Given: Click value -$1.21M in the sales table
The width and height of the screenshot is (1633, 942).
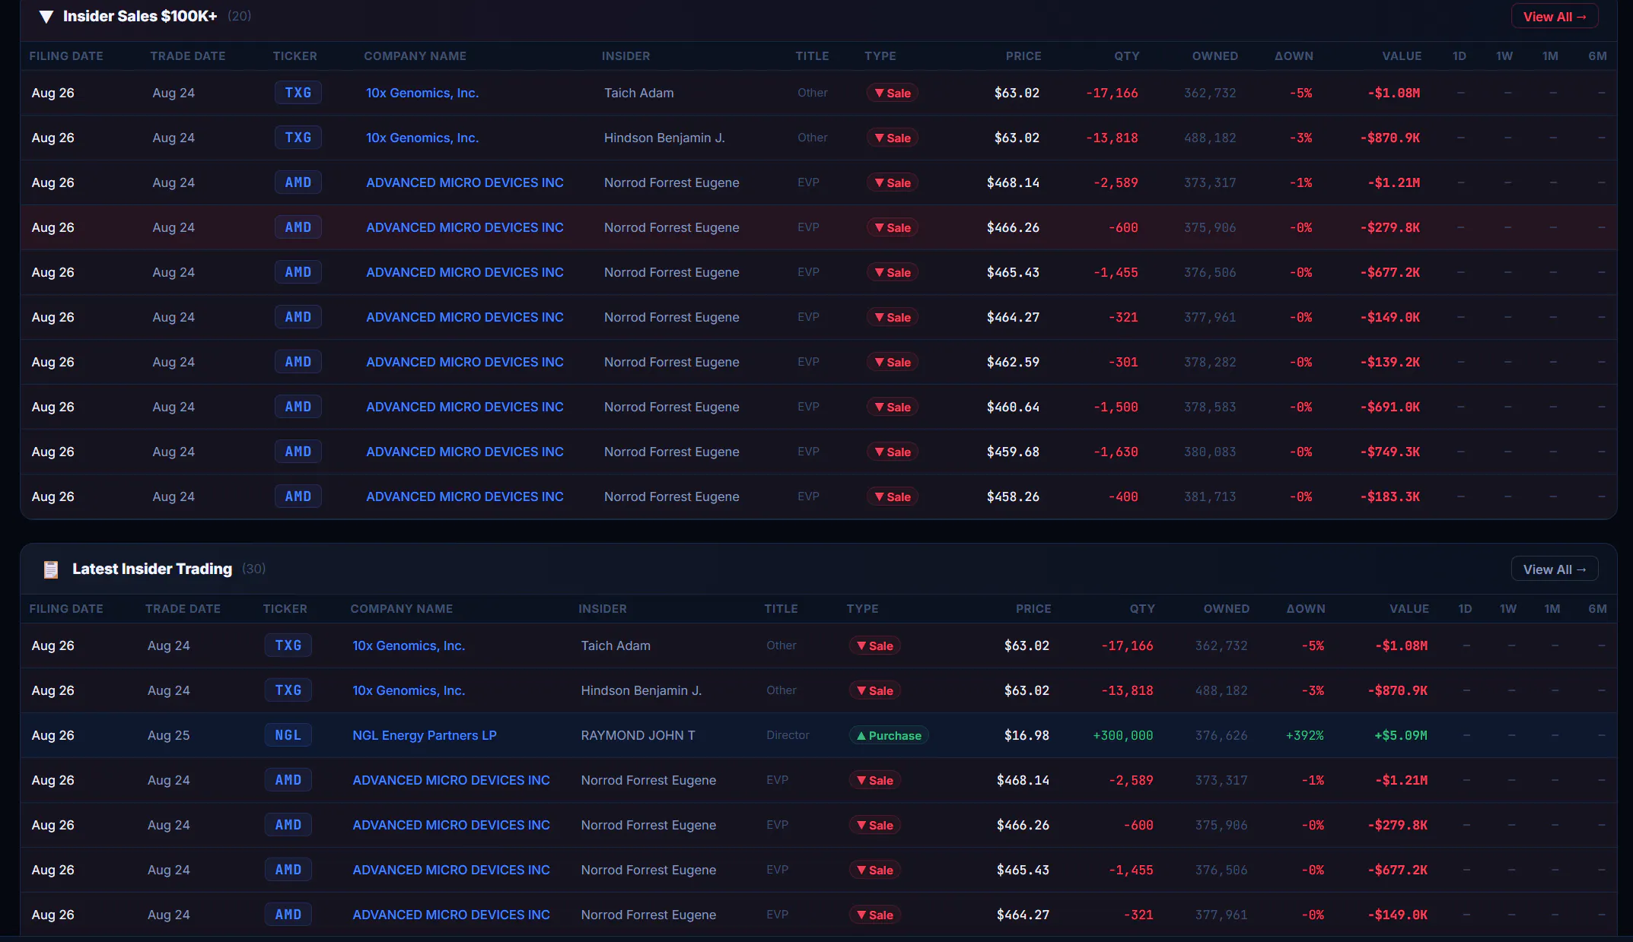Looking at the screenshot, I should (1394, 182).
